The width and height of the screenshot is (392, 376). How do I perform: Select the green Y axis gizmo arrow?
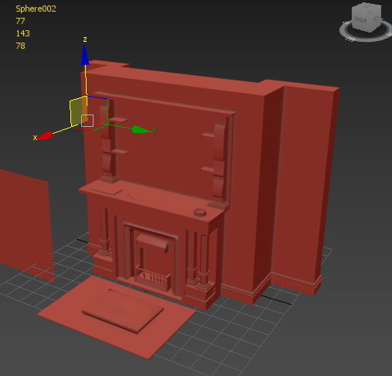141,129
